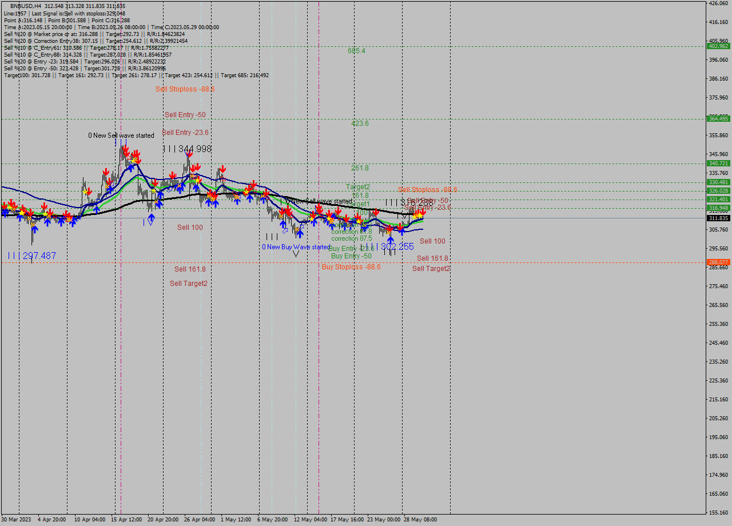The height and width of the screenshot is (526, 732).
Task: Click the 'Buy Entry -50' label
Action: click(351, 256)
